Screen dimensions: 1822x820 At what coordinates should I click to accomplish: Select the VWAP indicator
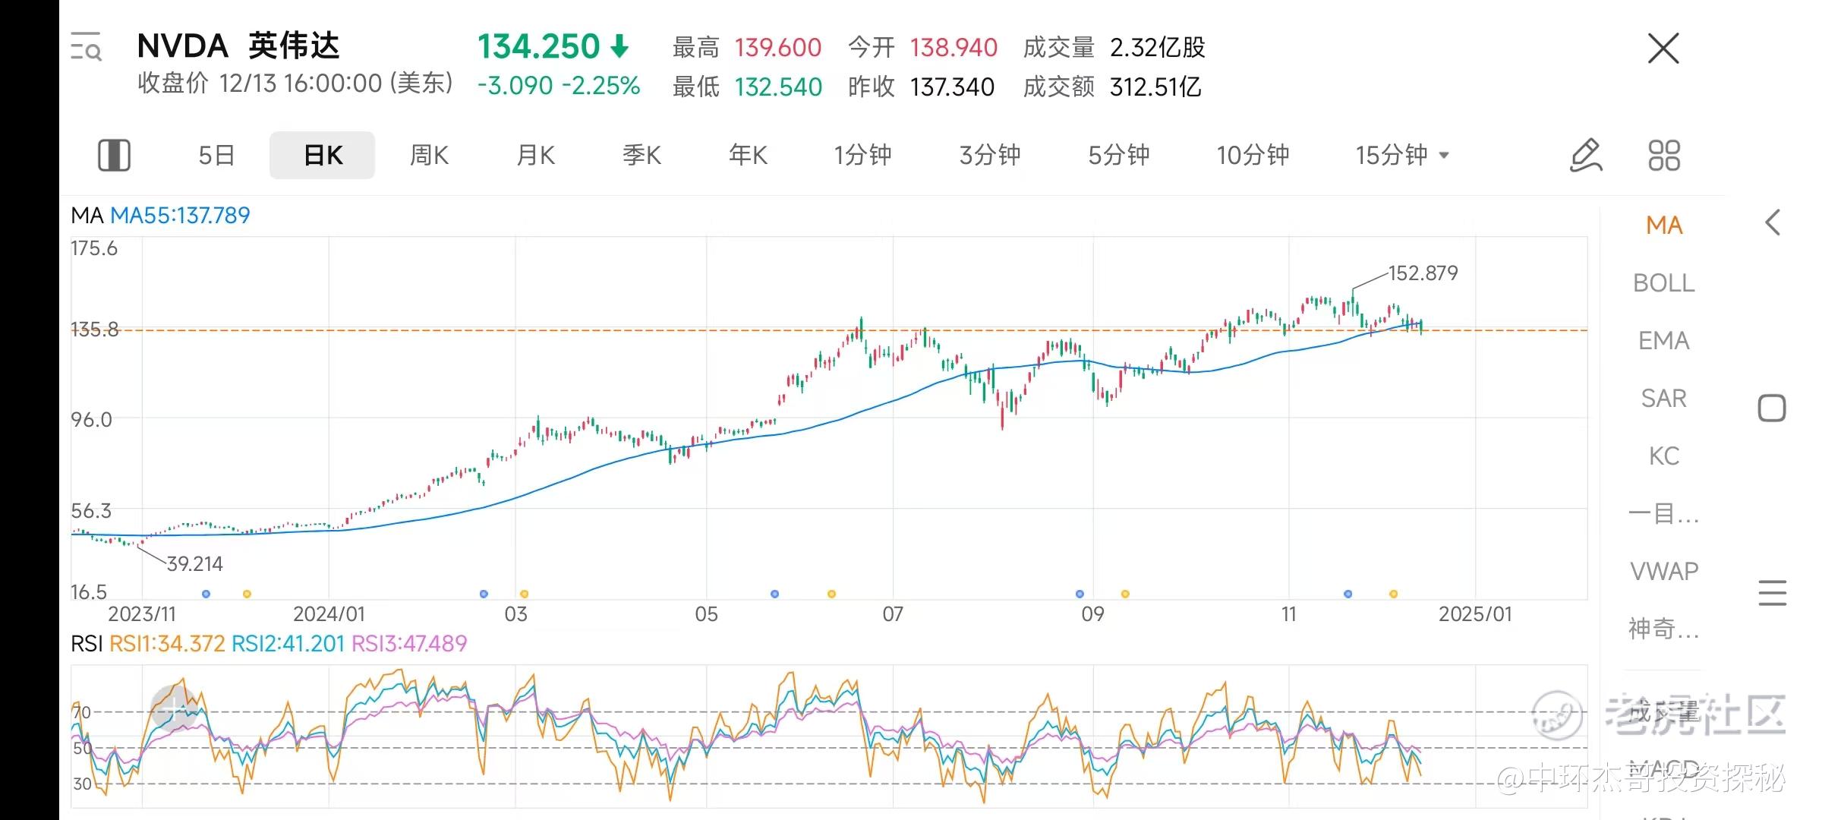[x=1663, y=571]
